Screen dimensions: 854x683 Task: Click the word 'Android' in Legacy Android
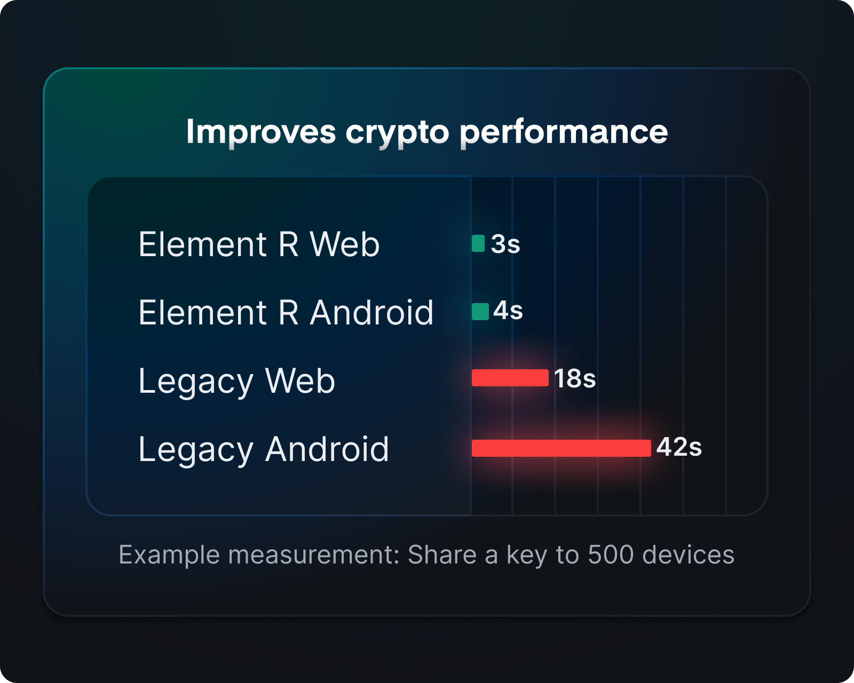tap(327, 449)
